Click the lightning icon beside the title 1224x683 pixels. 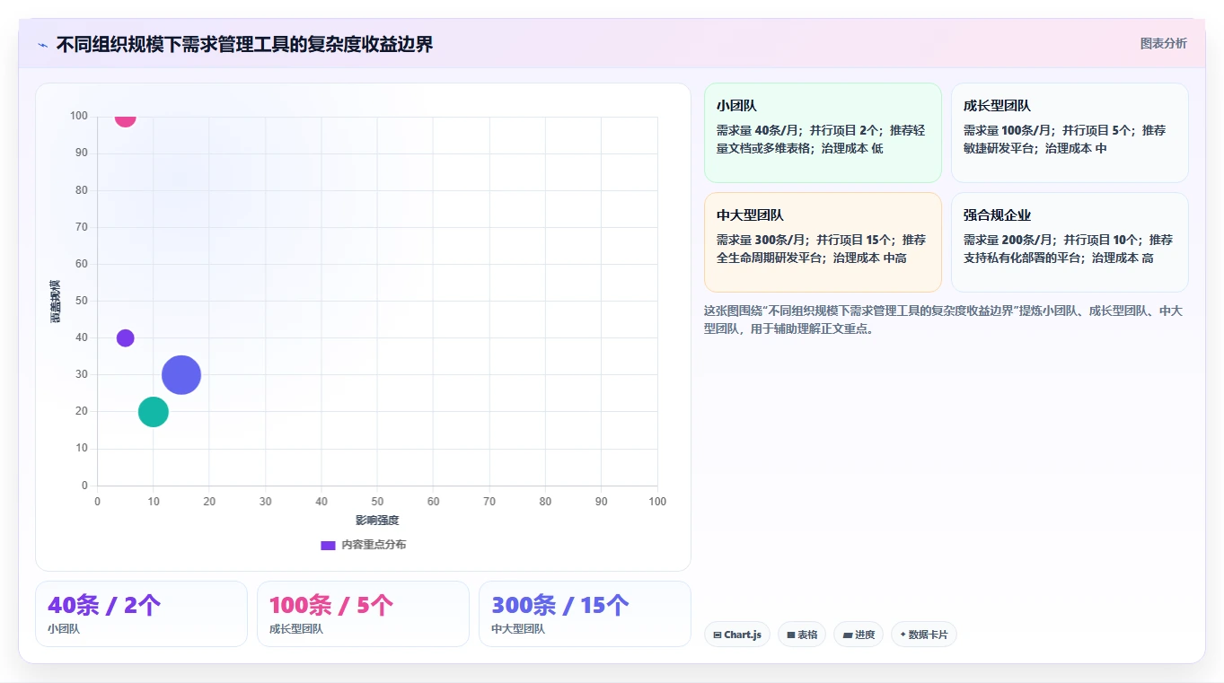[x=42, y=45]
